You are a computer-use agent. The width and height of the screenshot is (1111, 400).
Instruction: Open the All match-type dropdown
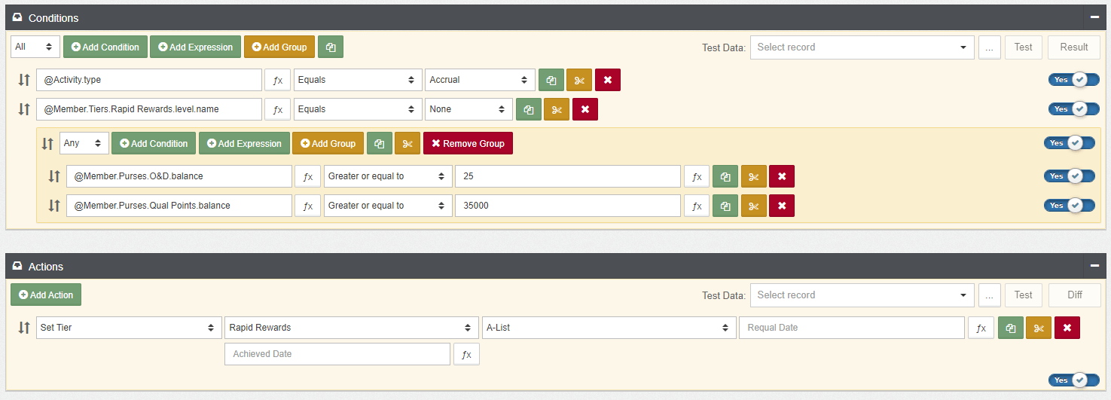click(x=35, y=47)
